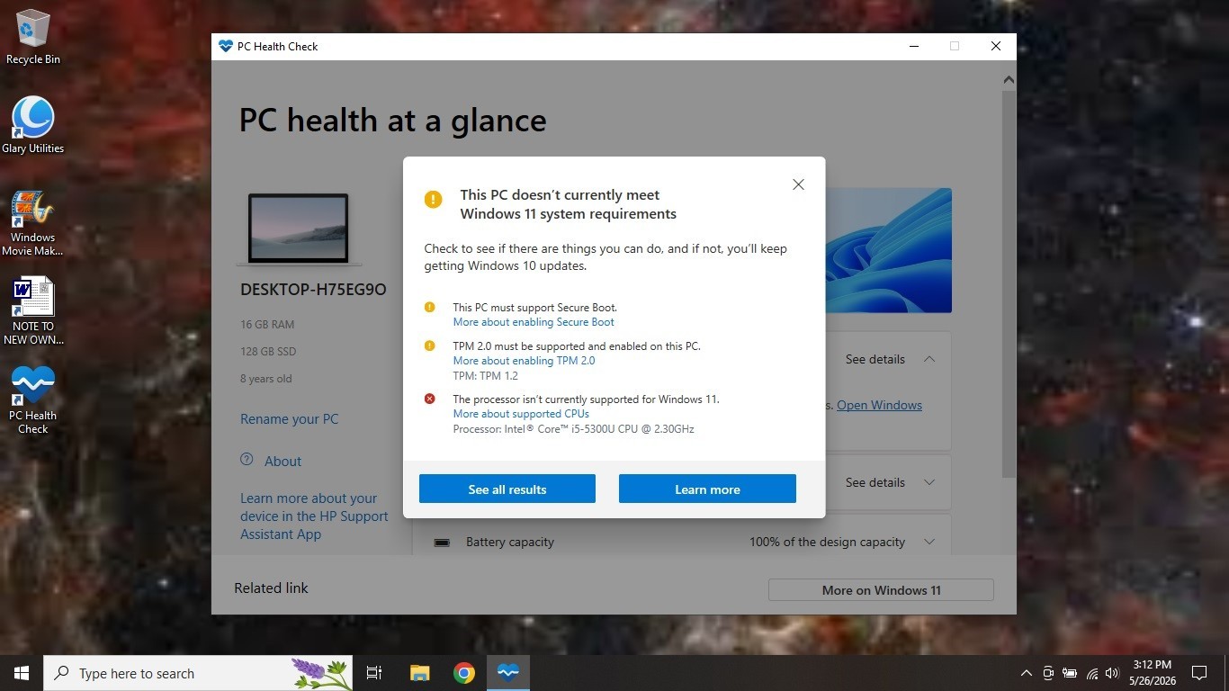
Task: Open the Recycle Bin desktop icon
Action: click(33, 38)
